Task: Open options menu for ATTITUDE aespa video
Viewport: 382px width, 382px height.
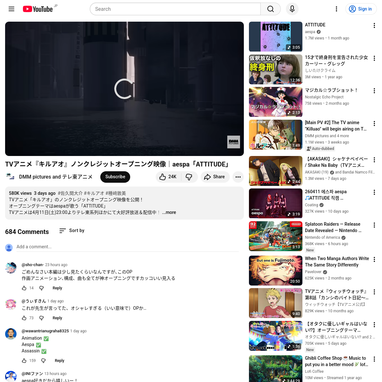Action: coord(374,25)
